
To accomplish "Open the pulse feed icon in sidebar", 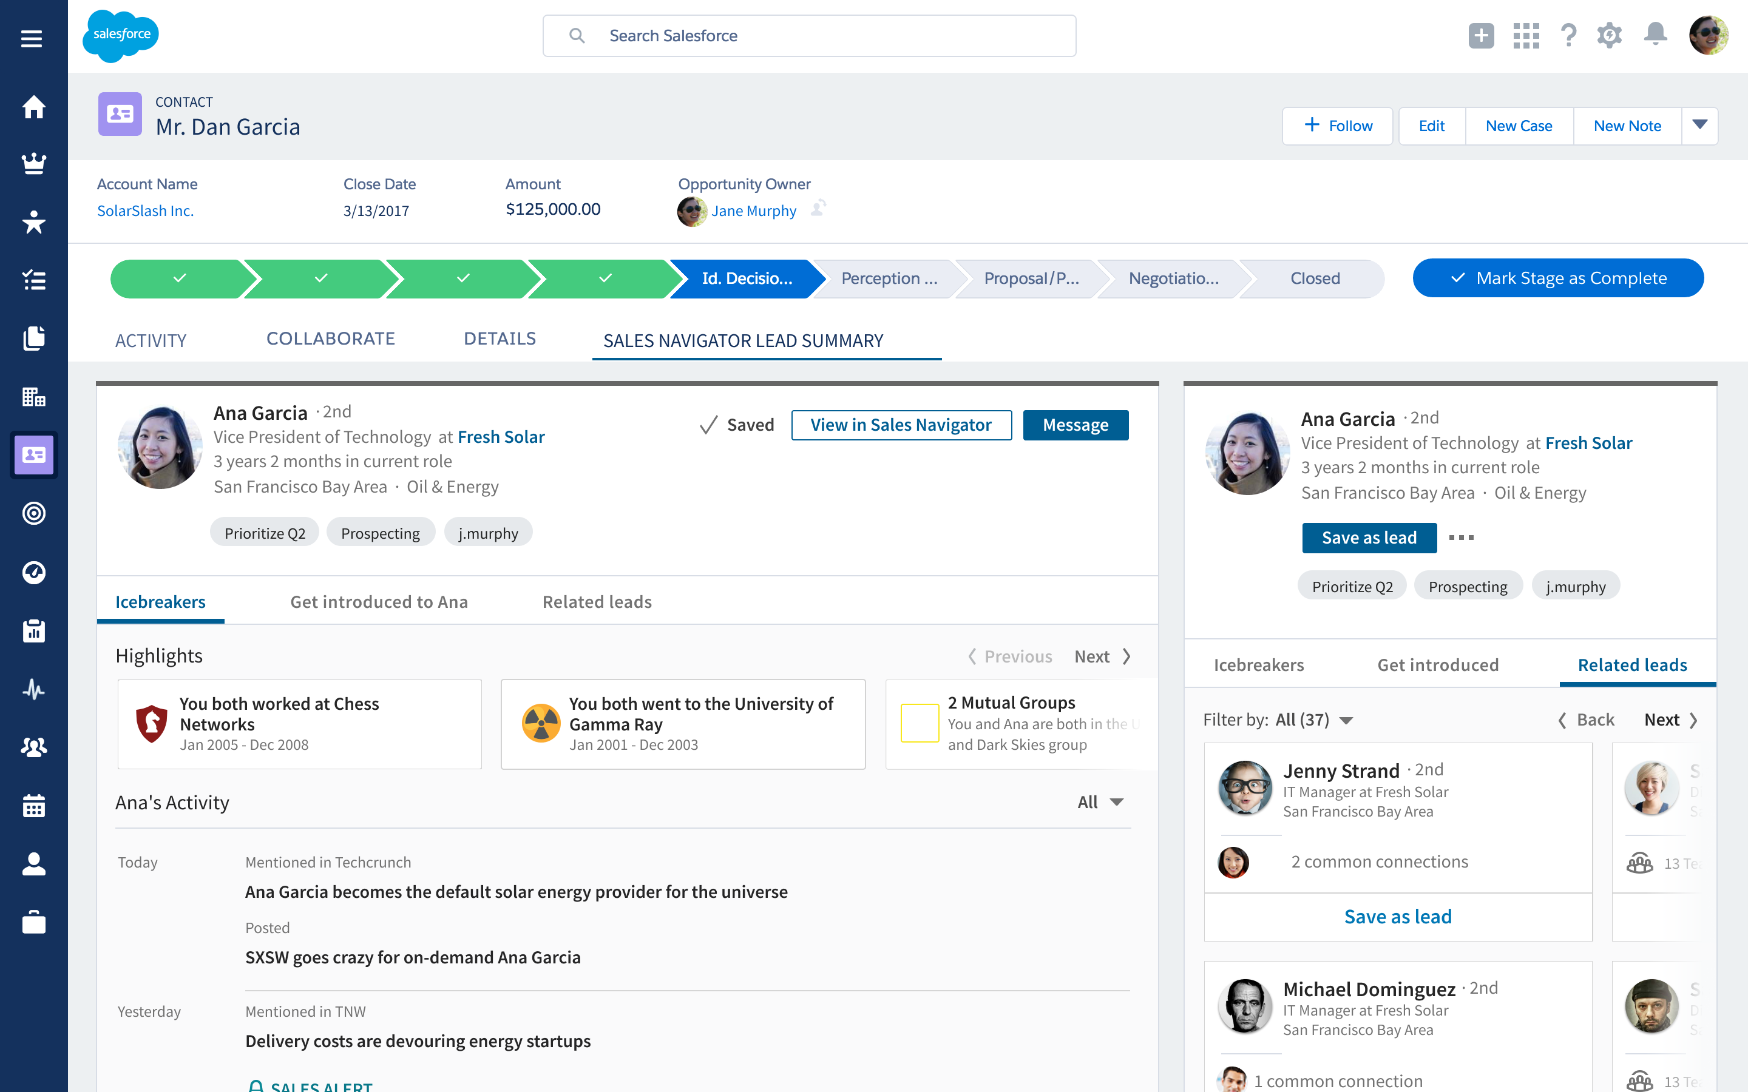I will point(33,690).
